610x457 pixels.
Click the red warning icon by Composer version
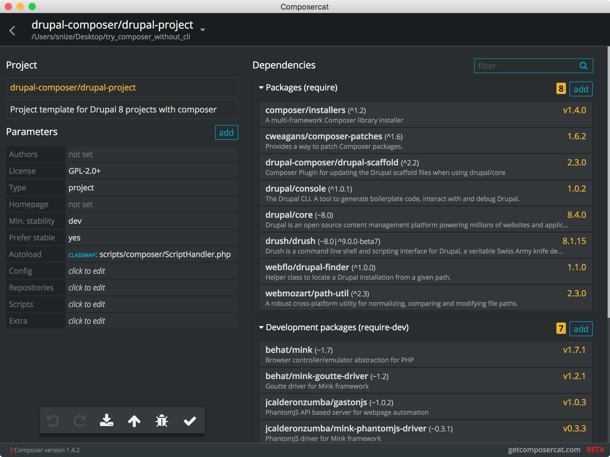pyautogui.click(x=11, y=450)
